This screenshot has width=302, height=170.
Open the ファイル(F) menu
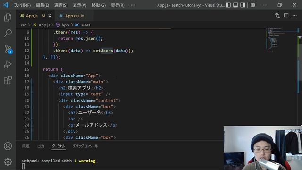22,5
